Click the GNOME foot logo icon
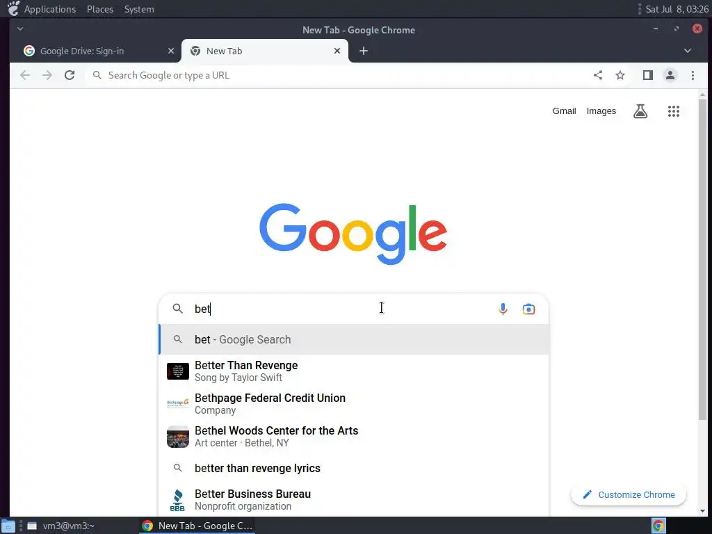The height and width of the screenshot is (534, 712). click(x=14, y=8)
